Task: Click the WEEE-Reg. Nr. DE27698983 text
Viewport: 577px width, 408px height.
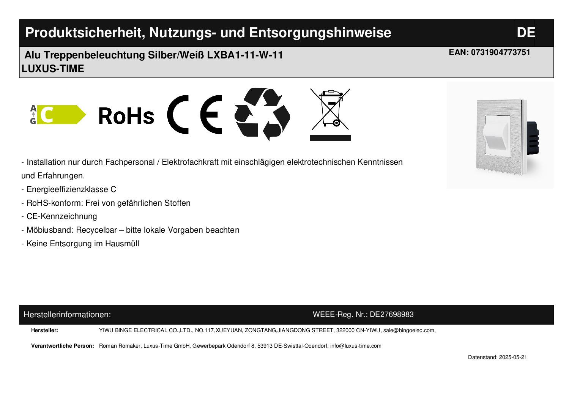Action: tap(363, 314)
